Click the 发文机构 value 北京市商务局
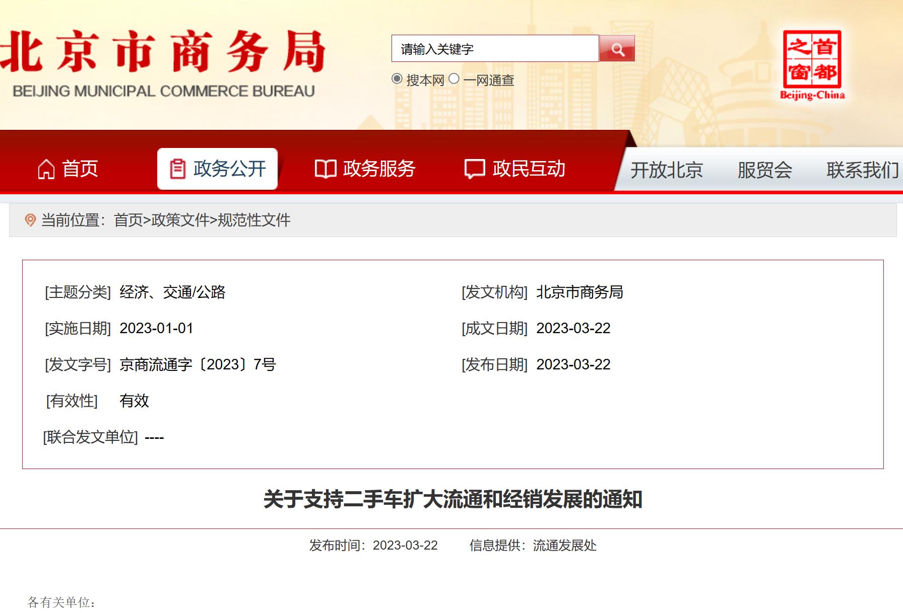Image resolution: width=903 pixels, height=613 pixels. [579, 292]
